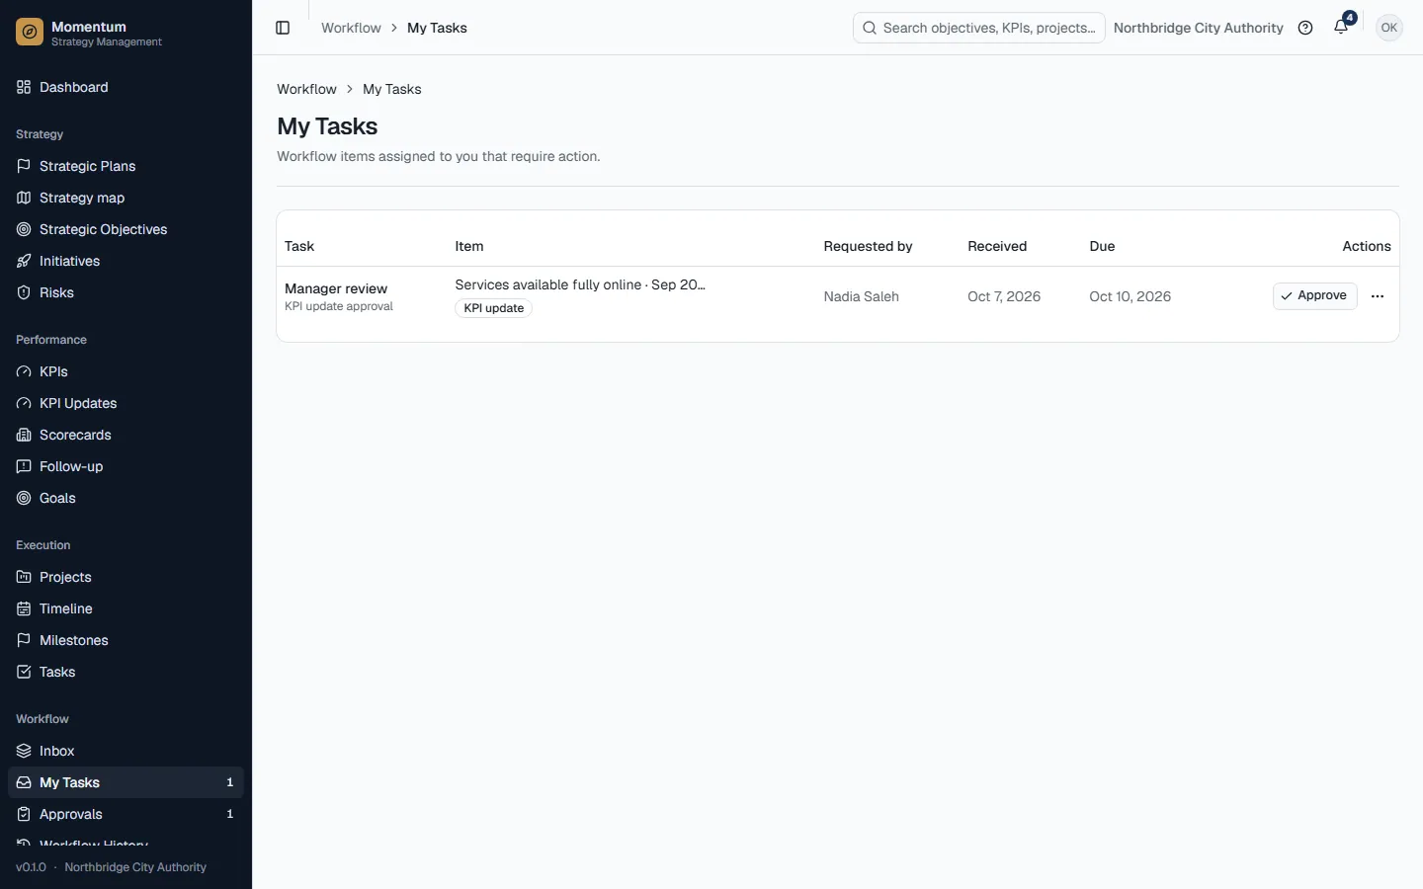Screen dimensions: 1423x889
Task: Click the Scorecards icon
Action: click(x=24, y=435)
